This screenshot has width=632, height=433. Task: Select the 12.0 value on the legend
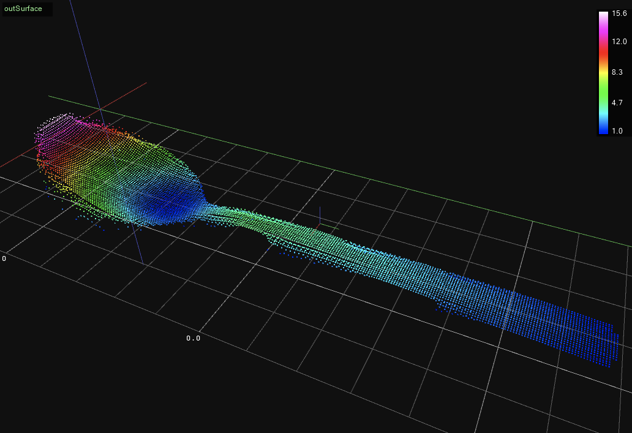coord(619,42)
